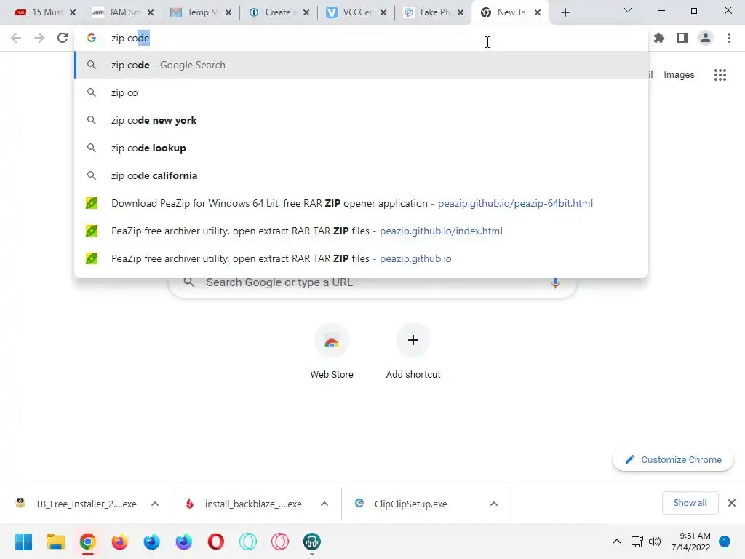Close the downloads bar
This screenshot has width=745, height=559.
732,503
